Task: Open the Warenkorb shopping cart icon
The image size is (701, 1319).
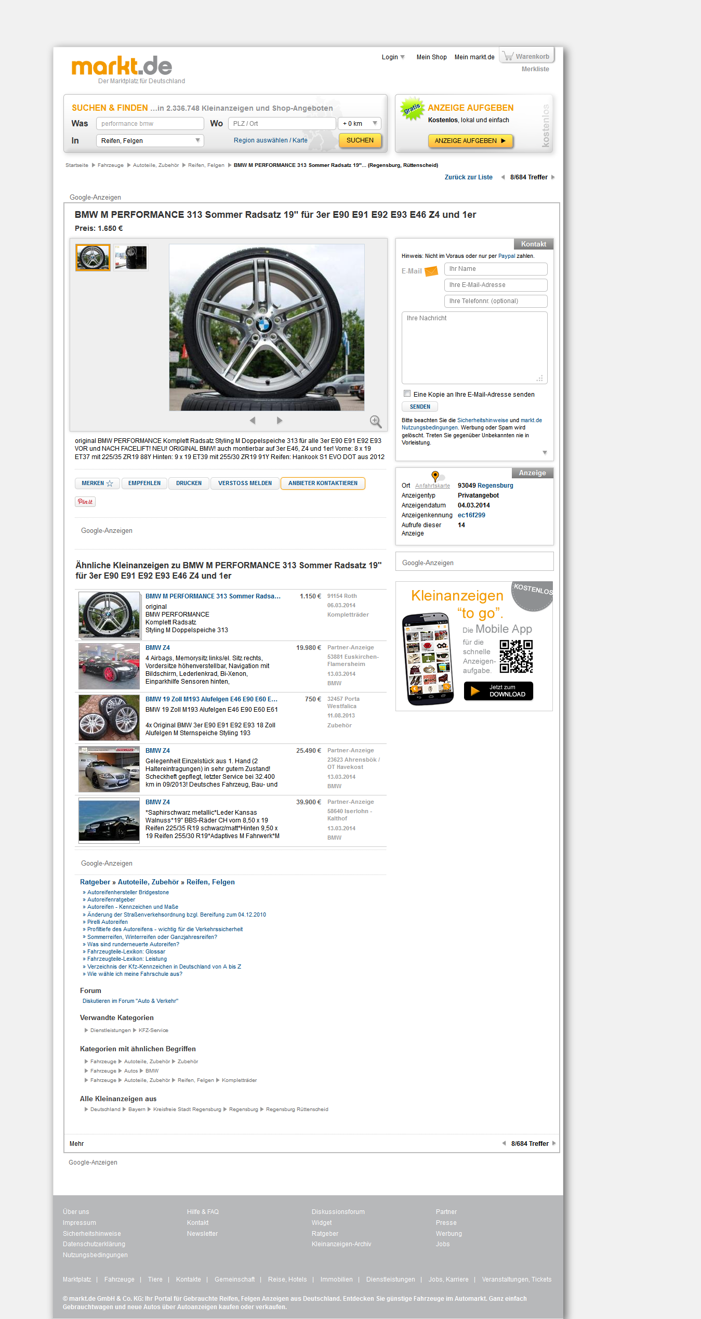Action: click(508, 56)
